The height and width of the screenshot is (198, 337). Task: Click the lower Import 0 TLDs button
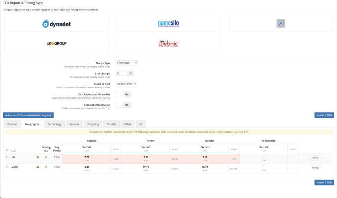[x=324, y=183]
